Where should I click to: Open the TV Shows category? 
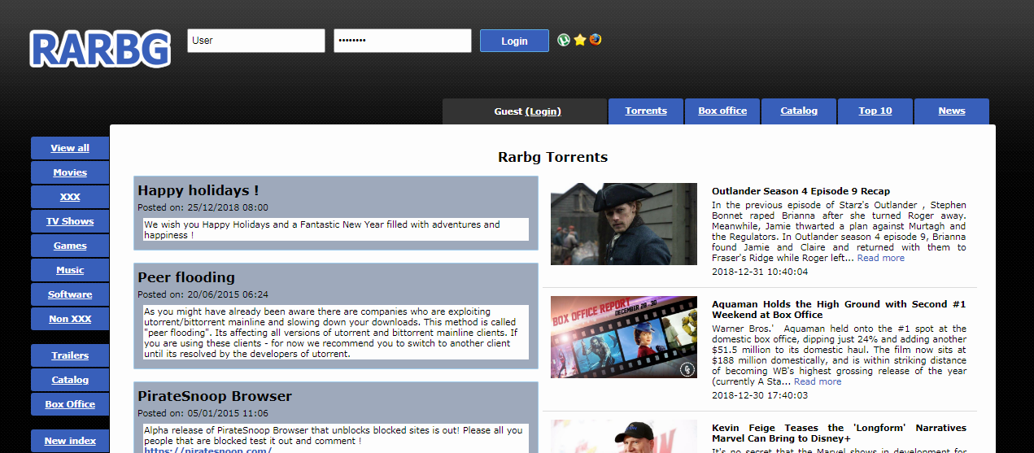(x=70, y=221)
